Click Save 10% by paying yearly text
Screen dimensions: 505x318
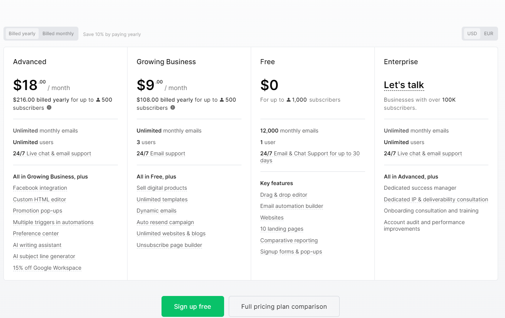coord(112,34)
